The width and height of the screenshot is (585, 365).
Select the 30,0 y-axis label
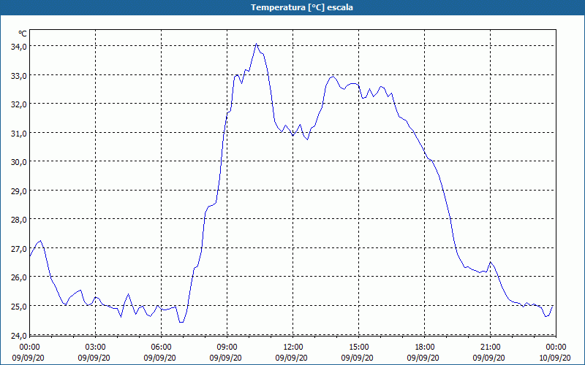(19, 162)
